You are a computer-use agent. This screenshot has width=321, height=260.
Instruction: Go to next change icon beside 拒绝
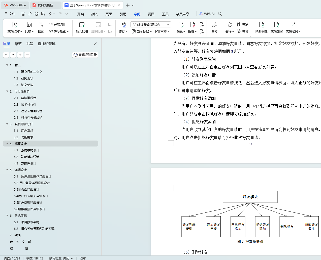[x=202, y=31]
